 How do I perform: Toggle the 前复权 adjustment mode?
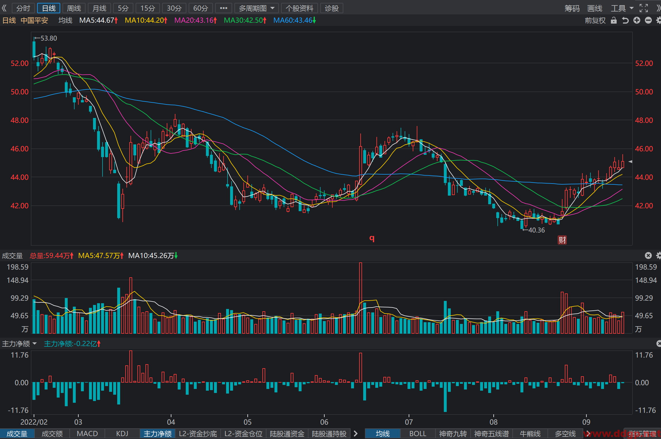(595, 20)
